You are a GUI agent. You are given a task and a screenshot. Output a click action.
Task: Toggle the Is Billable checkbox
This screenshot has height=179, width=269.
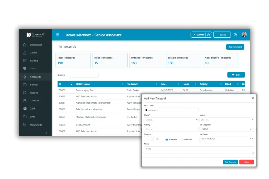(x=167, y=139)
